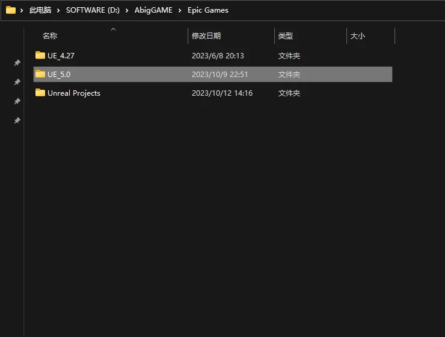Expand the chevron after SOFTWARE (D:)
This screenshot has height=337, width=445.
point(126,10)
